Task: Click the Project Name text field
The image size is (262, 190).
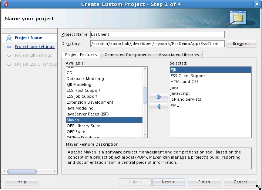Action: pos(157,34)
